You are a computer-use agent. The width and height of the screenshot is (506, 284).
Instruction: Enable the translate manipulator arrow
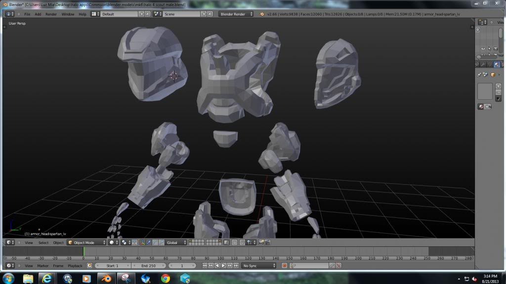[149, 243]
